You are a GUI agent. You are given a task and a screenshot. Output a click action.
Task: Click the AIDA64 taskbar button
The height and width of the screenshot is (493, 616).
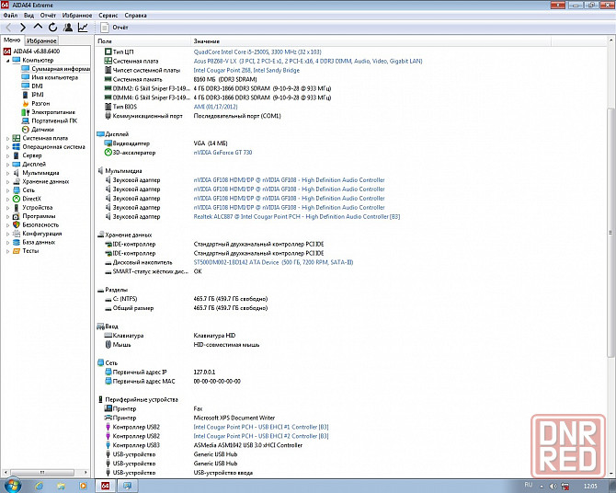click(106, 486)
